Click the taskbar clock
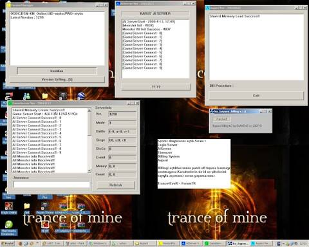This screenshot has width=309, height=247. 303,244
